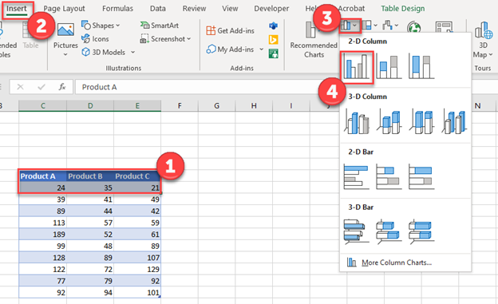Select the Stacked Column 2-D chart
The width and height of the screenshot is (498, 304).
pos(389,67)
